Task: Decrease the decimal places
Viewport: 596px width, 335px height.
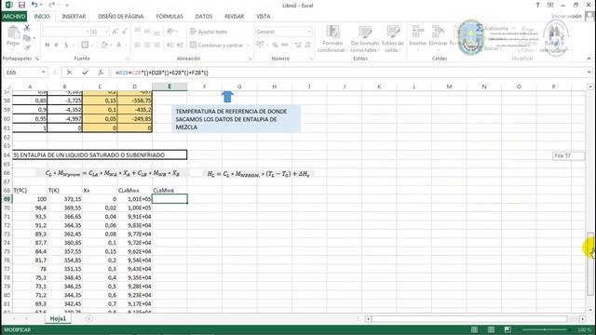Action: [308, 45]
